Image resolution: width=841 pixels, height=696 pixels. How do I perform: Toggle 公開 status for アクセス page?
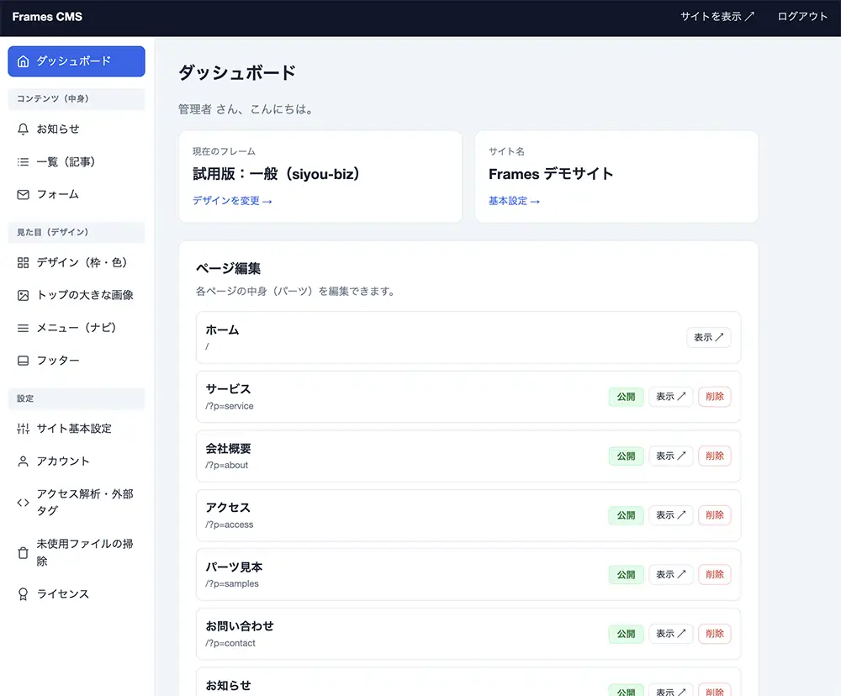coord(626,515)
